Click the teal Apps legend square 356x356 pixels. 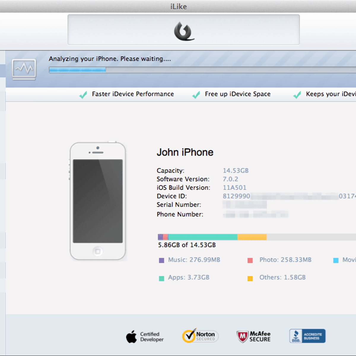pos(161,279)
